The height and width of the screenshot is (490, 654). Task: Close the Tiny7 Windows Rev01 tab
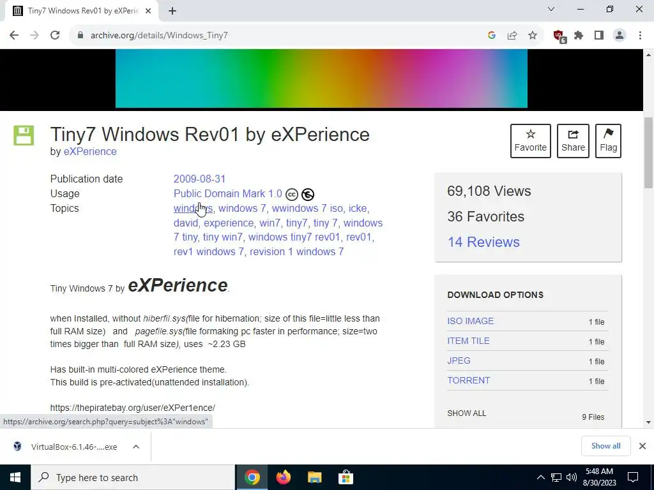tap(148, 11)
